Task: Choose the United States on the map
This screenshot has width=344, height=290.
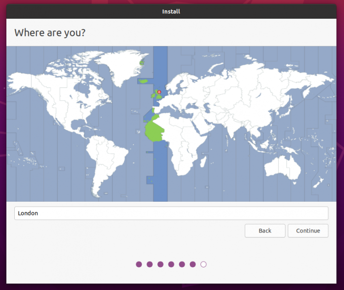Action: tap(59, 105)
